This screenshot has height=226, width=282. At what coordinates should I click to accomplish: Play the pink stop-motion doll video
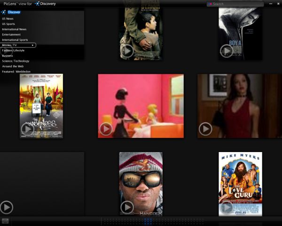pyautogui.click(x=106, y=129)
